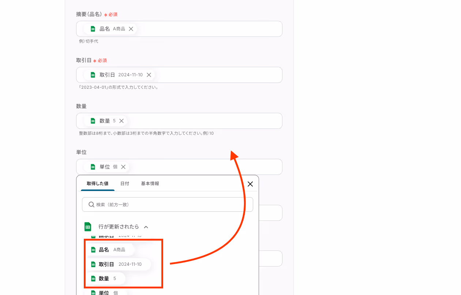Image resolution: width=461 pixels, height=295 pixels.
Task: Focus the 検索(前方一致) search field
Action: click(168, 204)
